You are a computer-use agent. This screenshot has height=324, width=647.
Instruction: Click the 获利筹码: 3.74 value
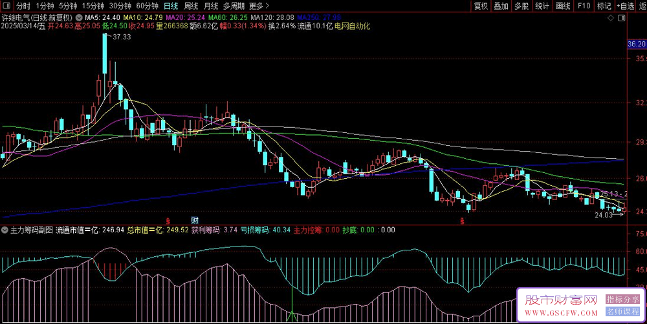coord(214,230)
